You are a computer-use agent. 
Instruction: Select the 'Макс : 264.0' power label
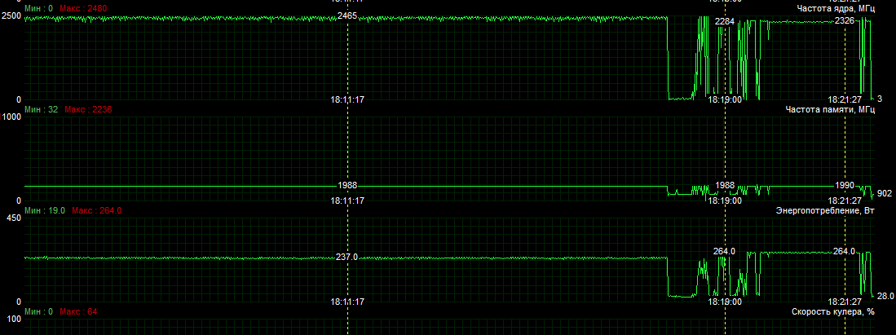click(96, 211)
